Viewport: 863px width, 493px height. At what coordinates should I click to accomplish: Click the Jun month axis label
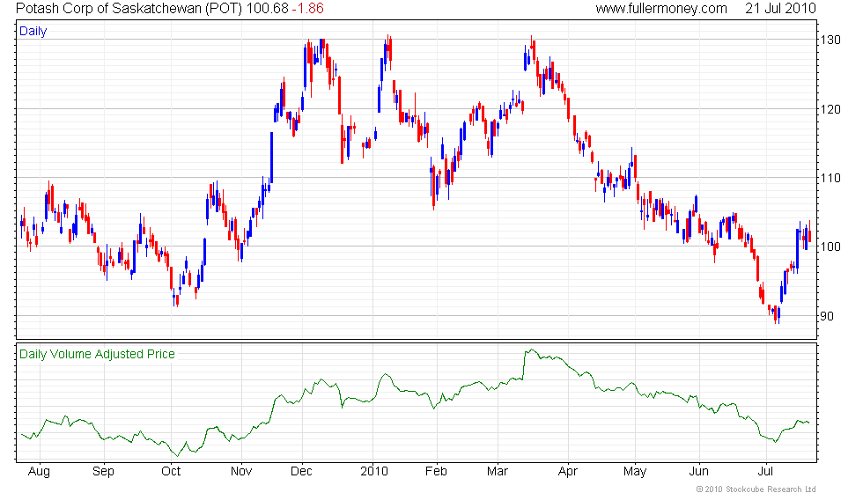698,472
